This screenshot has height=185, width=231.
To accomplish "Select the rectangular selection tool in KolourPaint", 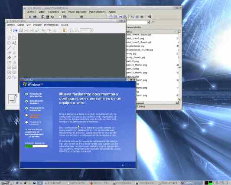I will [14, 38].
